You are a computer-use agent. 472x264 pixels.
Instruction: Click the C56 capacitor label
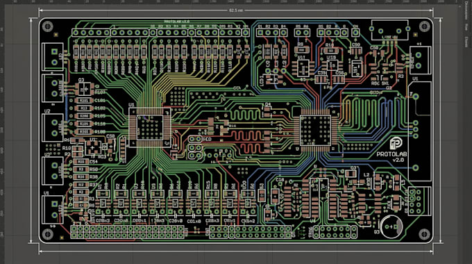pos(339,73)
